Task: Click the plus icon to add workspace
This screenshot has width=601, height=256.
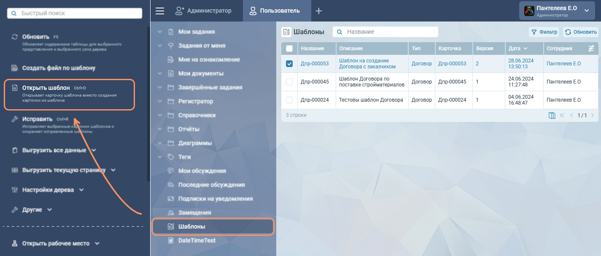Action: (x=319, y=11)
